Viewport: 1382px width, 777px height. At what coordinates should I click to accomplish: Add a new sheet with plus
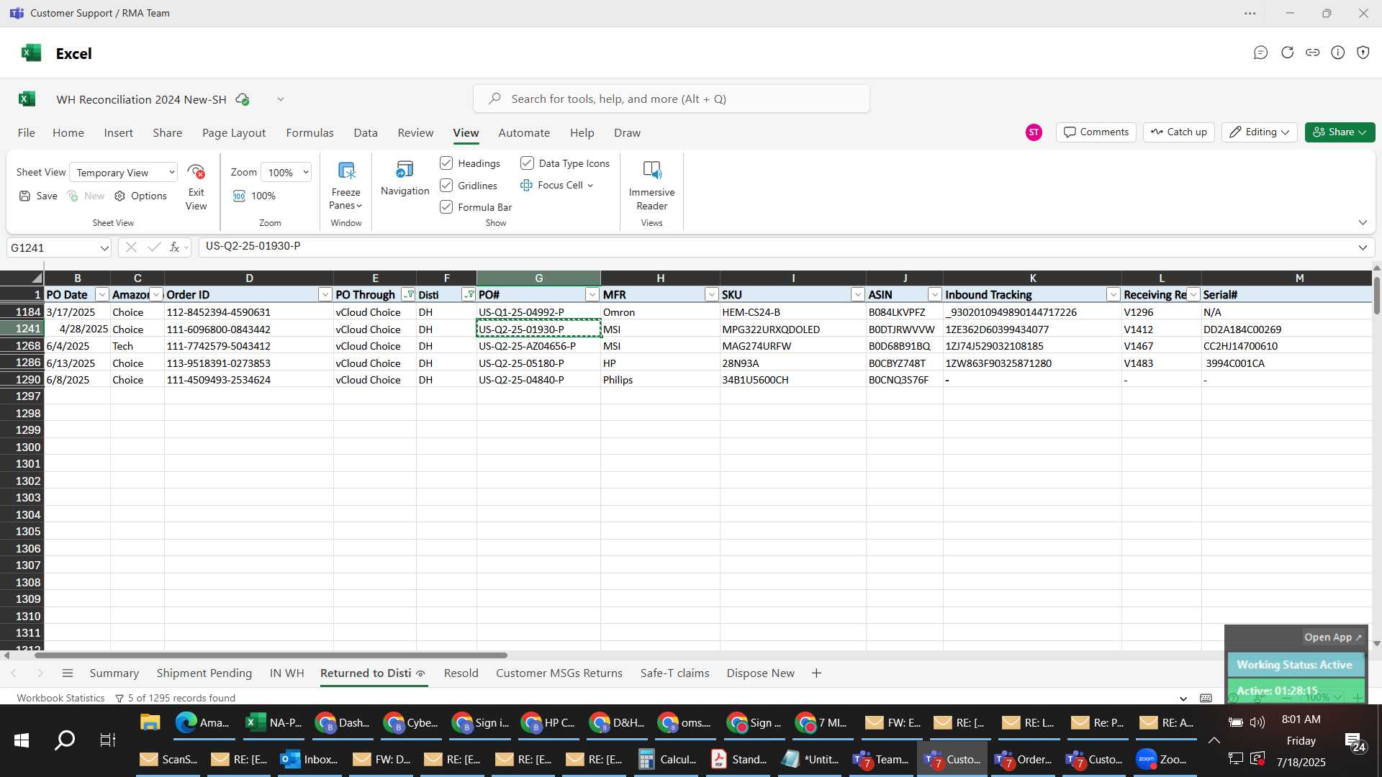coord(816,673)
